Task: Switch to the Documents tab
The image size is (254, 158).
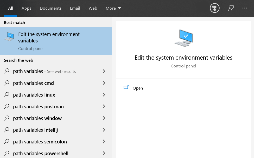Action: click(x=50, y=8)
